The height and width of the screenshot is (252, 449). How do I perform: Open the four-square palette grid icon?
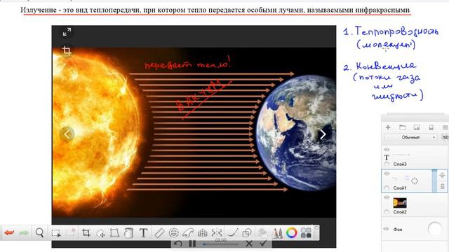(306, 233)
